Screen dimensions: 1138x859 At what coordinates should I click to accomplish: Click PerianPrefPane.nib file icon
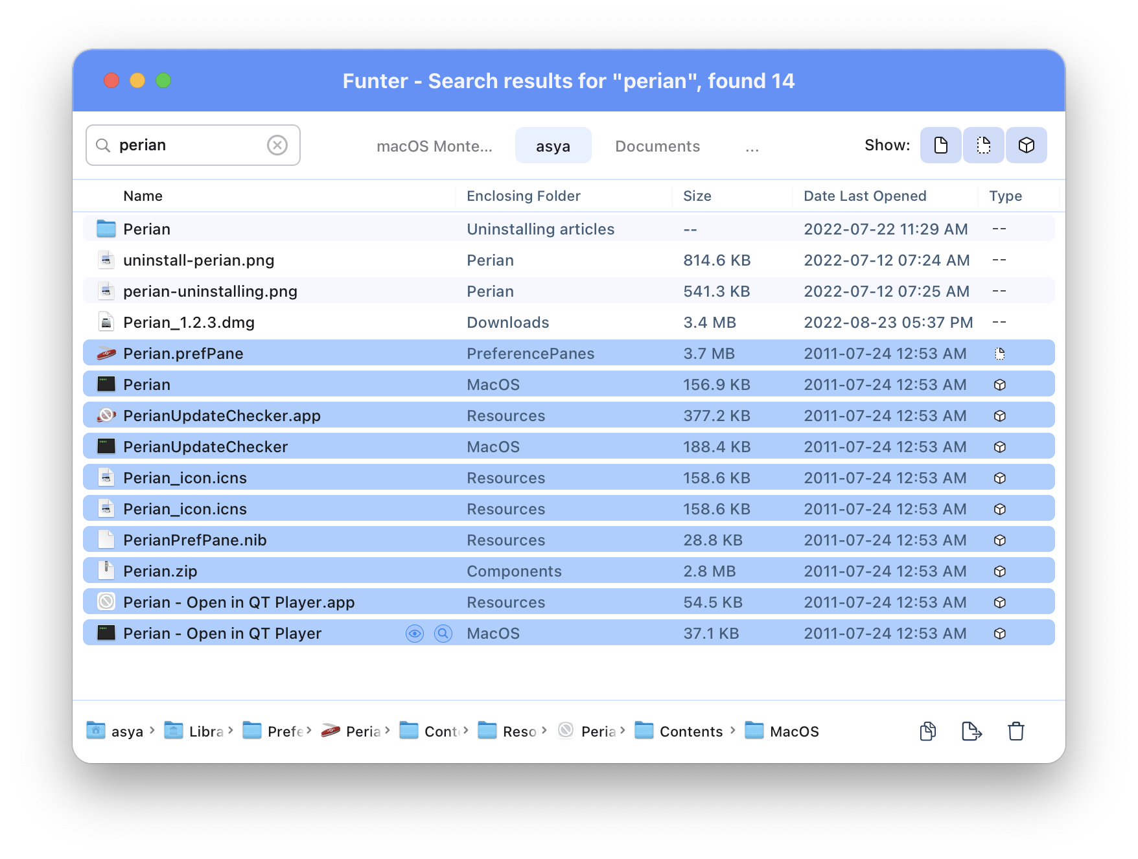click(x=106, y=540)
